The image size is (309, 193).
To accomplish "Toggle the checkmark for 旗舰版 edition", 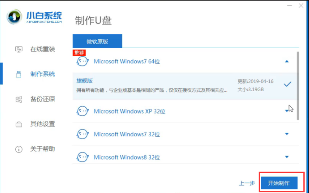I will click(287, 84).
